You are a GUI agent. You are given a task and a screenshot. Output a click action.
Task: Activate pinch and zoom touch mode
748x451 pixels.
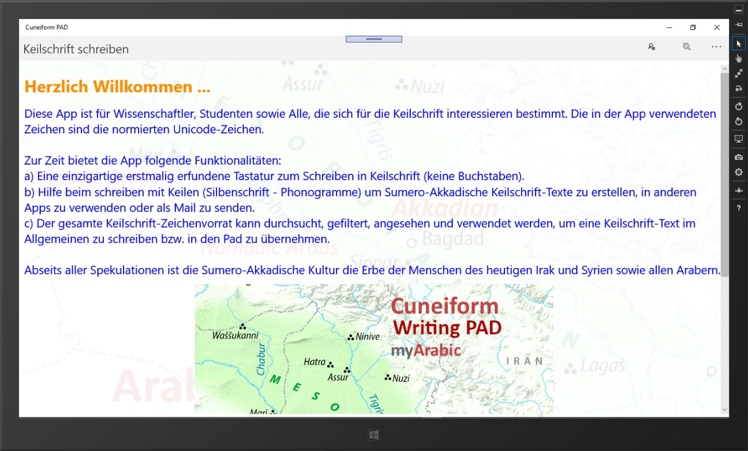pyautogui.click(x=739, y=73)
